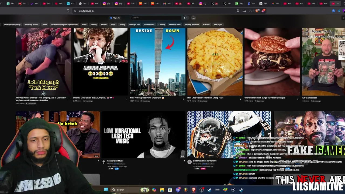Image resolution: width=345 pixels, height=194 pixels.
Task: Open the smash burger thumbnail
Action: click(272, 62)
